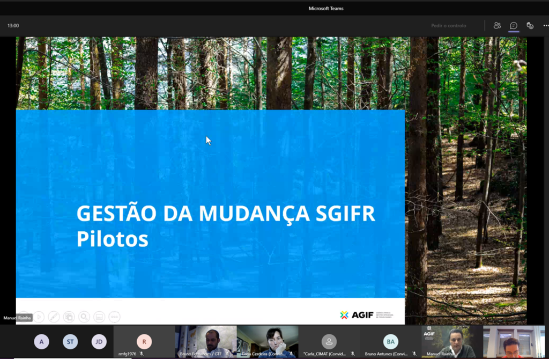Select participant avatar JD

coord(99,342)
